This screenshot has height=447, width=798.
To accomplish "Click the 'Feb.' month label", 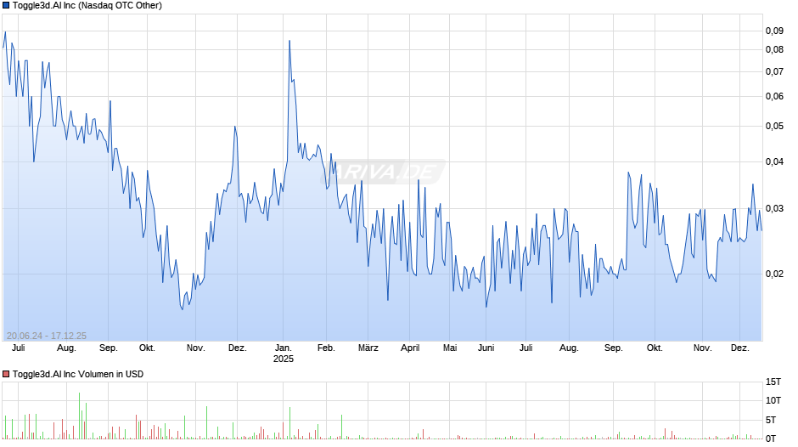I will [x=326, y=348].
